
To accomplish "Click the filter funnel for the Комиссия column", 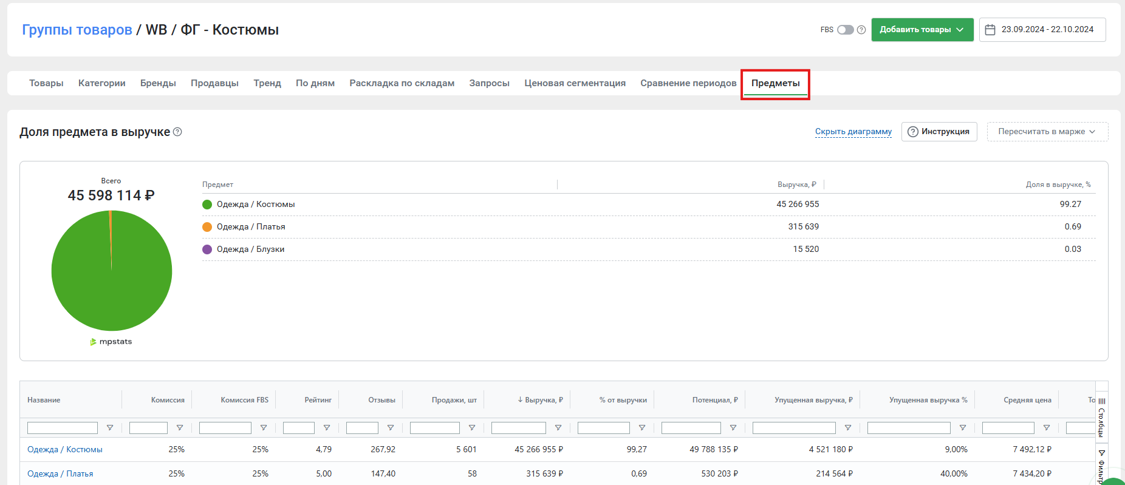I will (180, 428).
